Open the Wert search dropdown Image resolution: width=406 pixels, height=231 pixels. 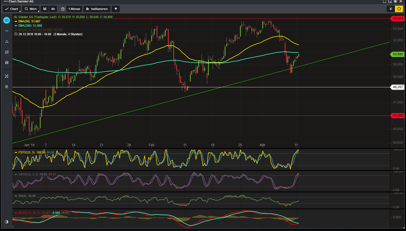(31, 9)
